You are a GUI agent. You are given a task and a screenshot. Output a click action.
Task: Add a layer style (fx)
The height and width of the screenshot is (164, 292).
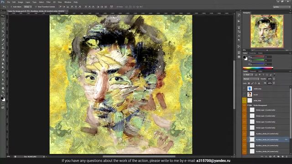pyautogui.click(x=266, y=157)
